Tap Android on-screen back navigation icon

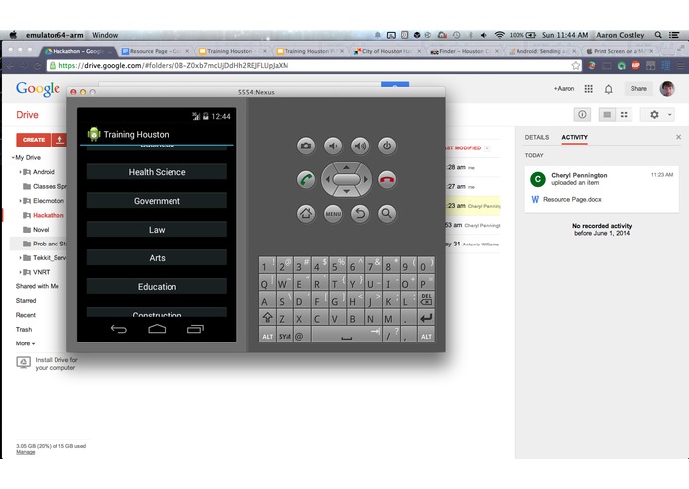pyautogui.click(x=119, y=329)
